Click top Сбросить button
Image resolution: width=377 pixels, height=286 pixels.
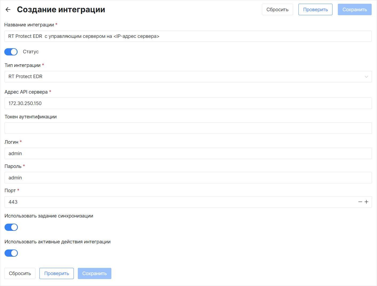[277, 10]
